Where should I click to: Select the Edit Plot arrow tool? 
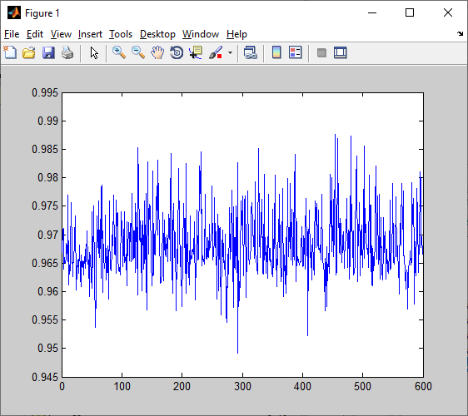[94, 52]
